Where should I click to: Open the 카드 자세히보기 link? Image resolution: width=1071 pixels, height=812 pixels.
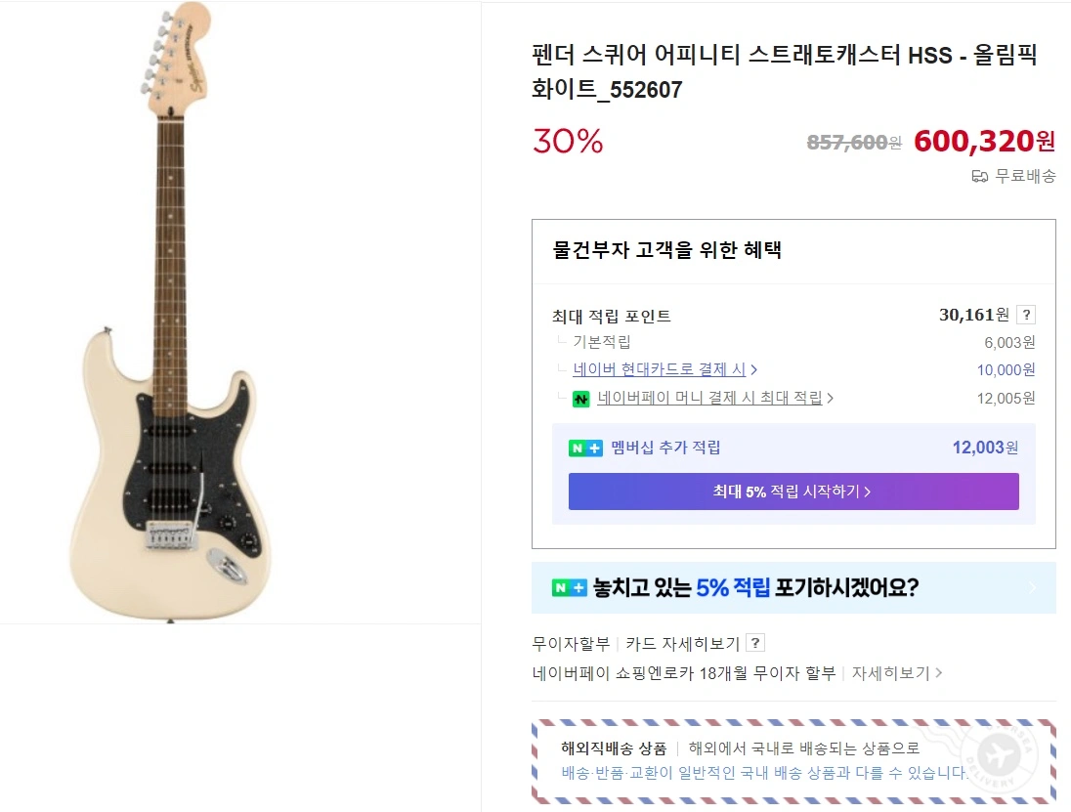coord(682,643)
